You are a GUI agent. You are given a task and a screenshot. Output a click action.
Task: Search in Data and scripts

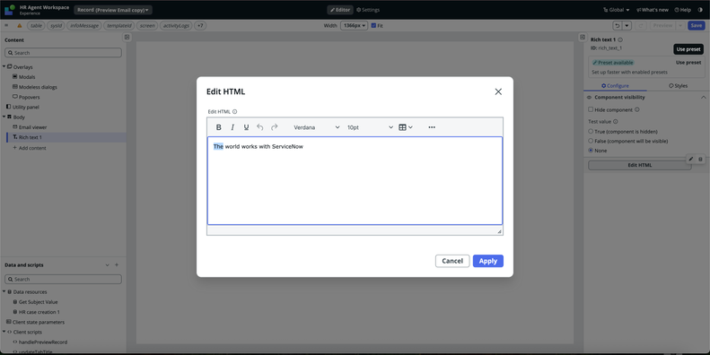point(64,280)
